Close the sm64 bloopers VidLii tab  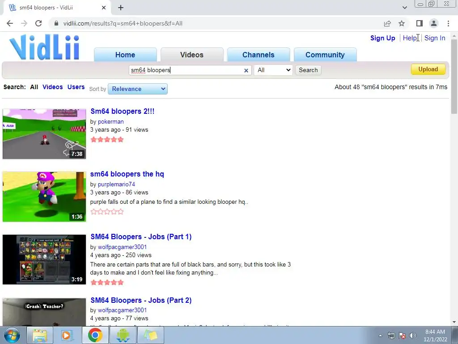(x=104, y=8)
